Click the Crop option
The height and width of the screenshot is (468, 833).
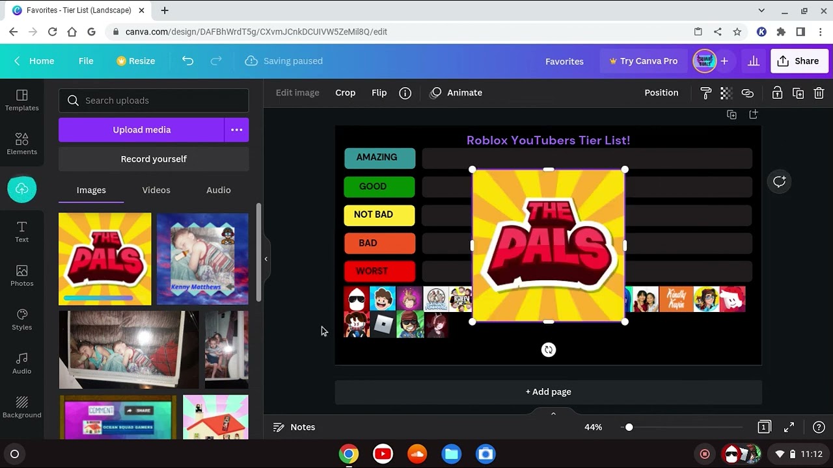click(346, 93)
